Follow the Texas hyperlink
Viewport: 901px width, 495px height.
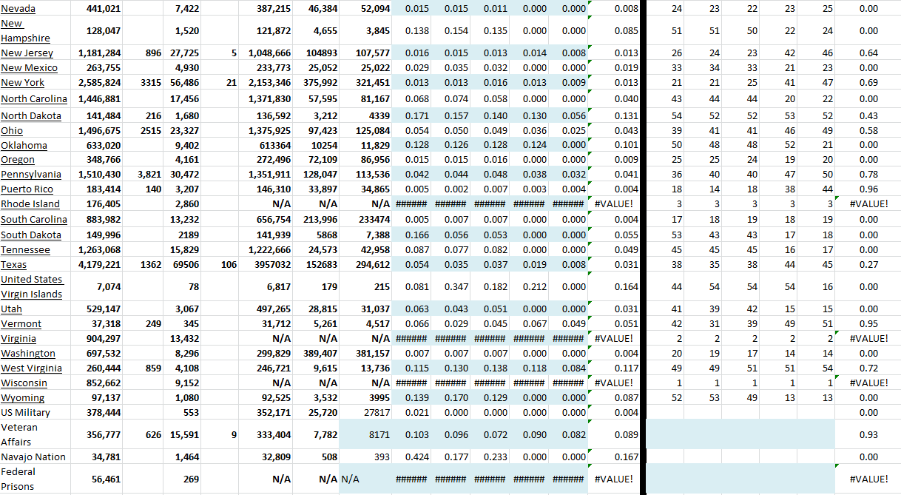[14, 265]
